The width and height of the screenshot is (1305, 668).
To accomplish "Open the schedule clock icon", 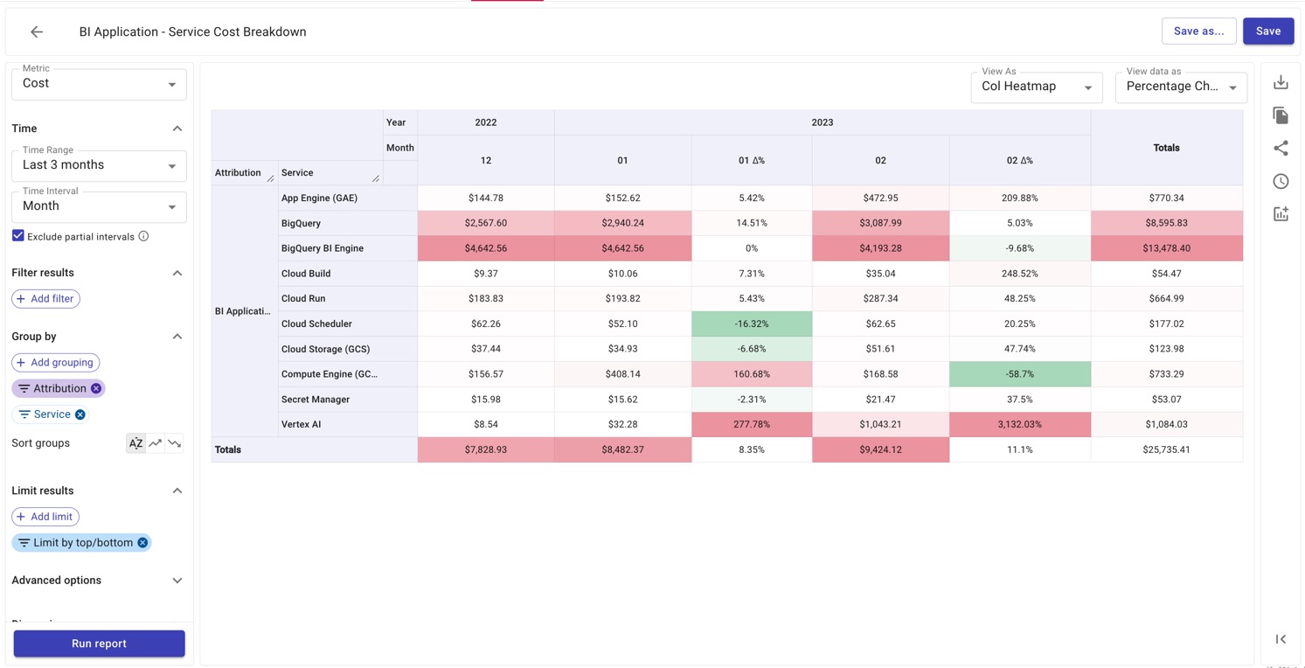I will (1281, 181).
